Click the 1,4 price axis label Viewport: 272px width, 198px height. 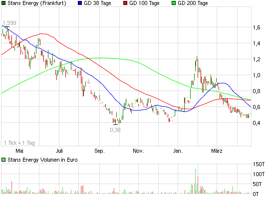pos(257,43)
